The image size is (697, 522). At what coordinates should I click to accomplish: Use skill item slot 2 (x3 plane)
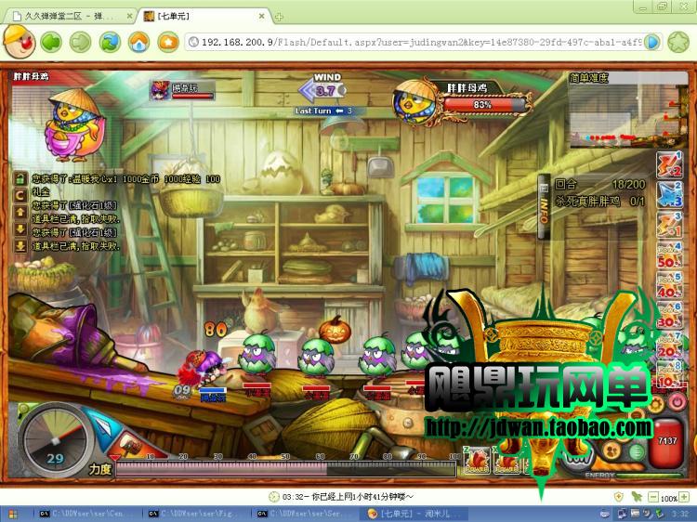[x=669, y=194]
